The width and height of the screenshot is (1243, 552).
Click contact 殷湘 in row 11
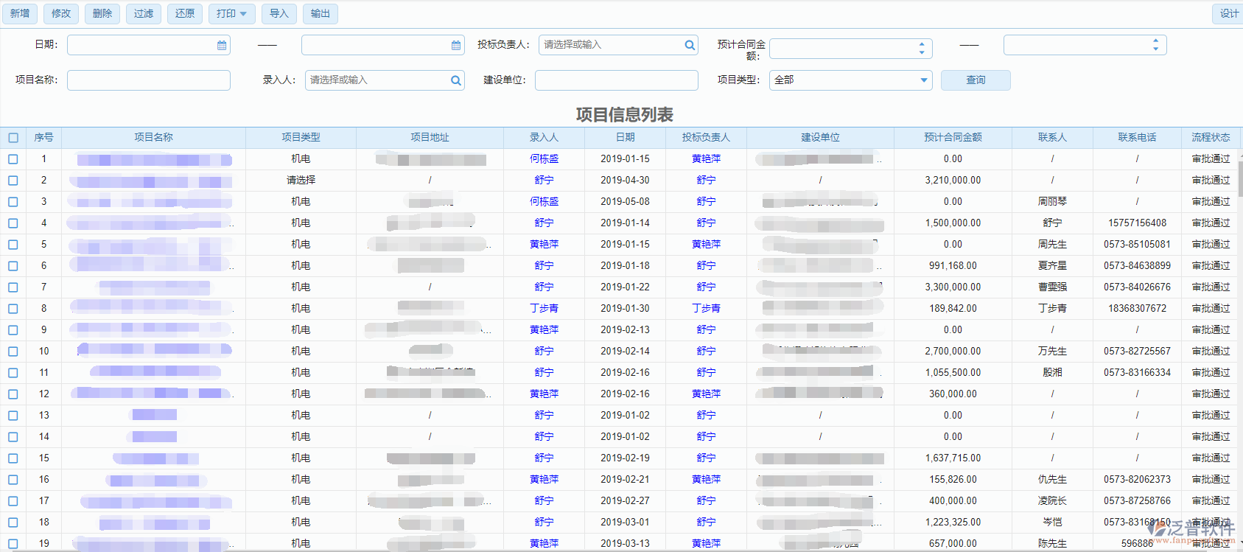pos(1052,373)
